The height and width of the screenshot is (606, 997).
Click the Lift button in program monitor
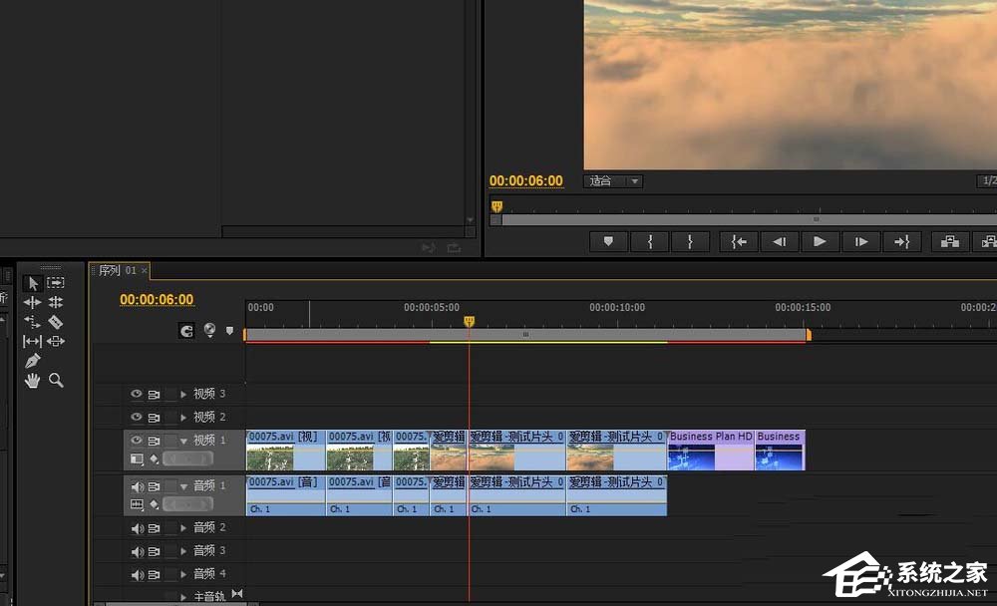[x=949, y=241]
